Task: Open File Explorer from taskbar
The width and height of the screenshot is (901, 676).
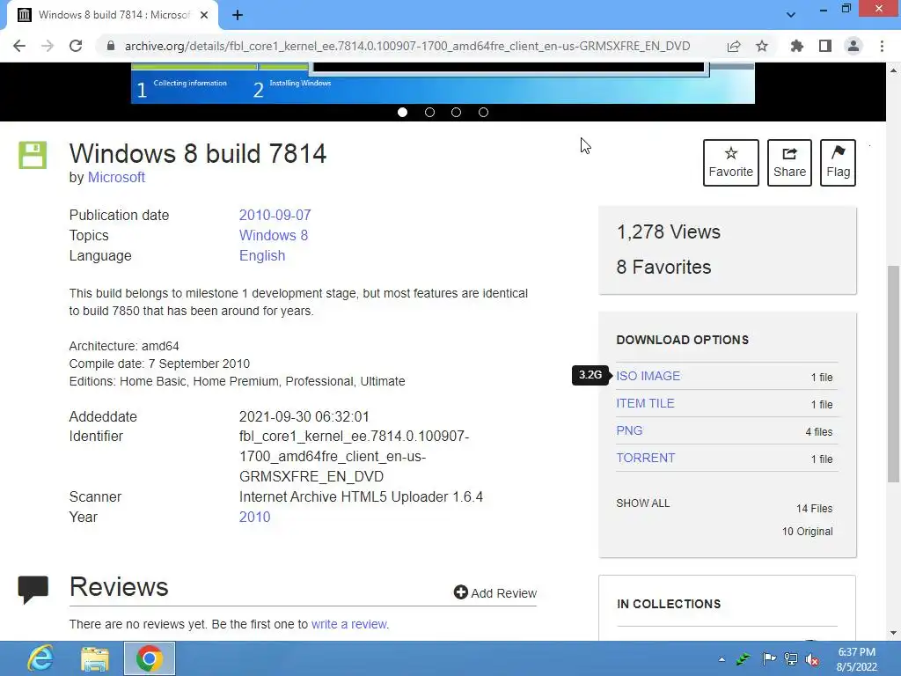Action: (x=95, y=658)
